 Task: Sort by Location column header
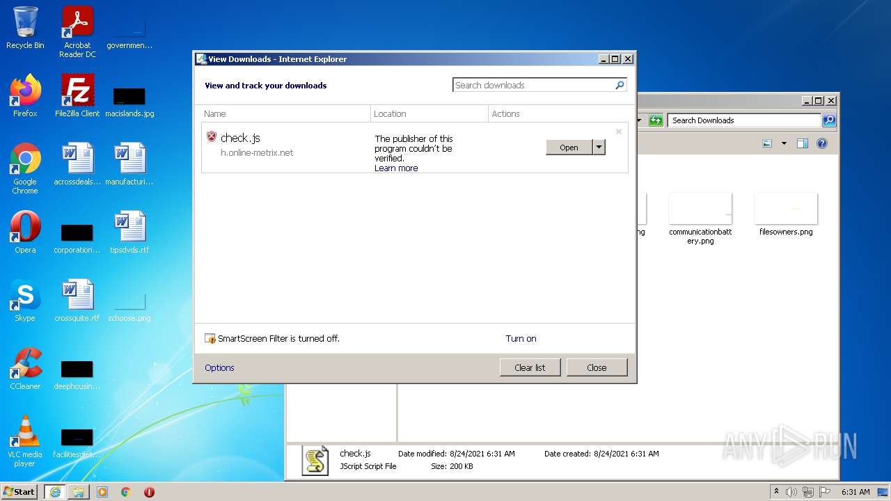click(429, 113)
